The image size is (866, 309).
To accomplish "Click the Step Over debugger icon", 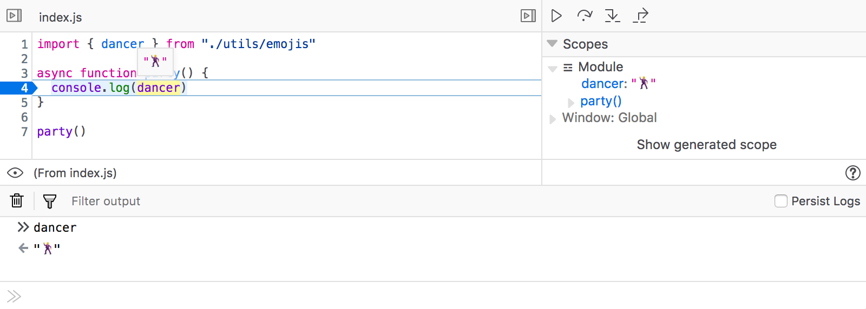I will (x=585, y=16).
